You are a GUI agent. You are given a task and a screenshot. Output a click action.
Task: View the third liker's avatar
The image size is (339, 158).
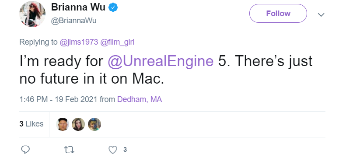(94, 124)
